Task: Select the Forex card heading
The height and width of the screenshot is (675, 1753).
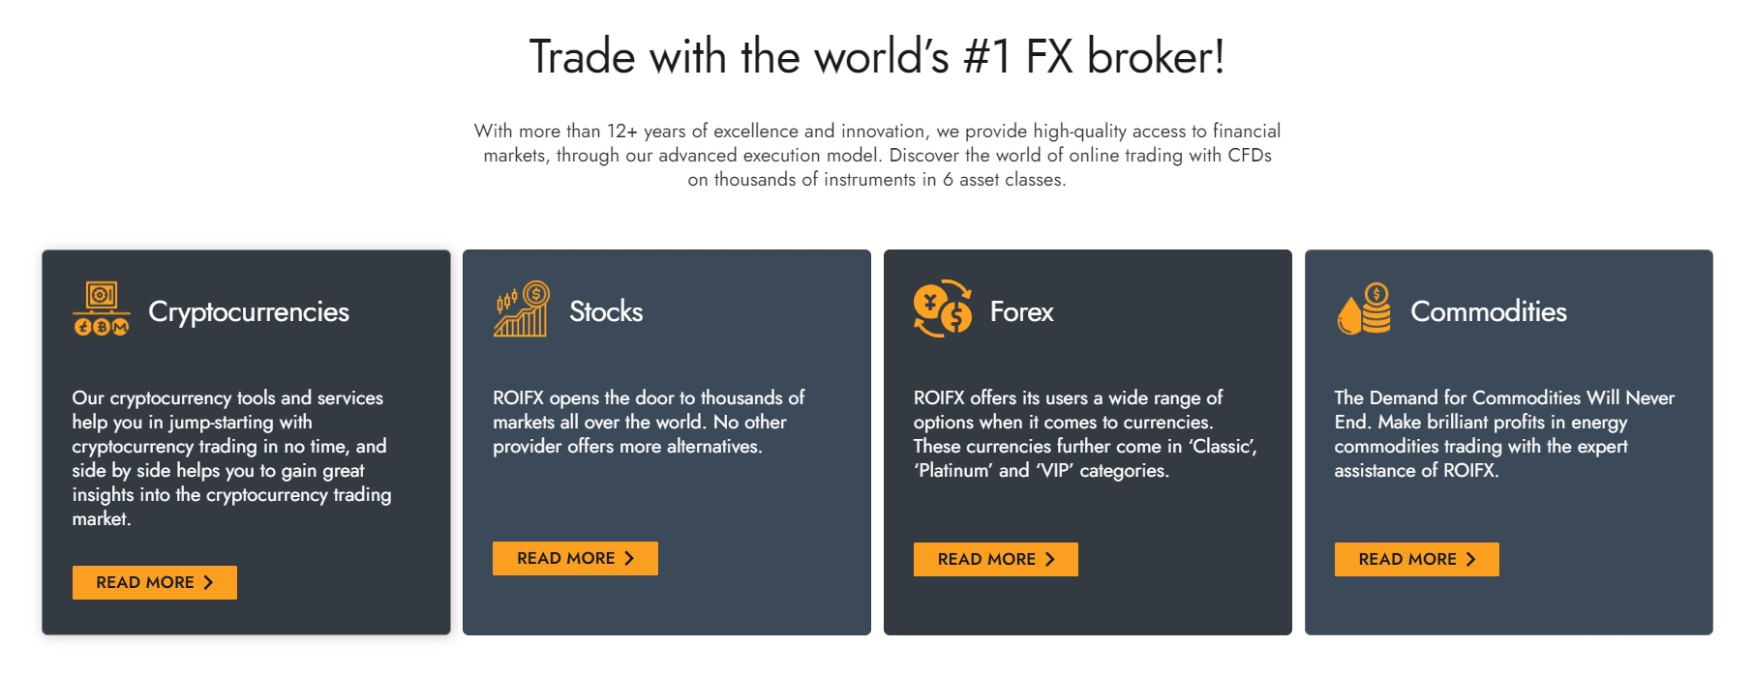Action: click(x=1021, y=311)
